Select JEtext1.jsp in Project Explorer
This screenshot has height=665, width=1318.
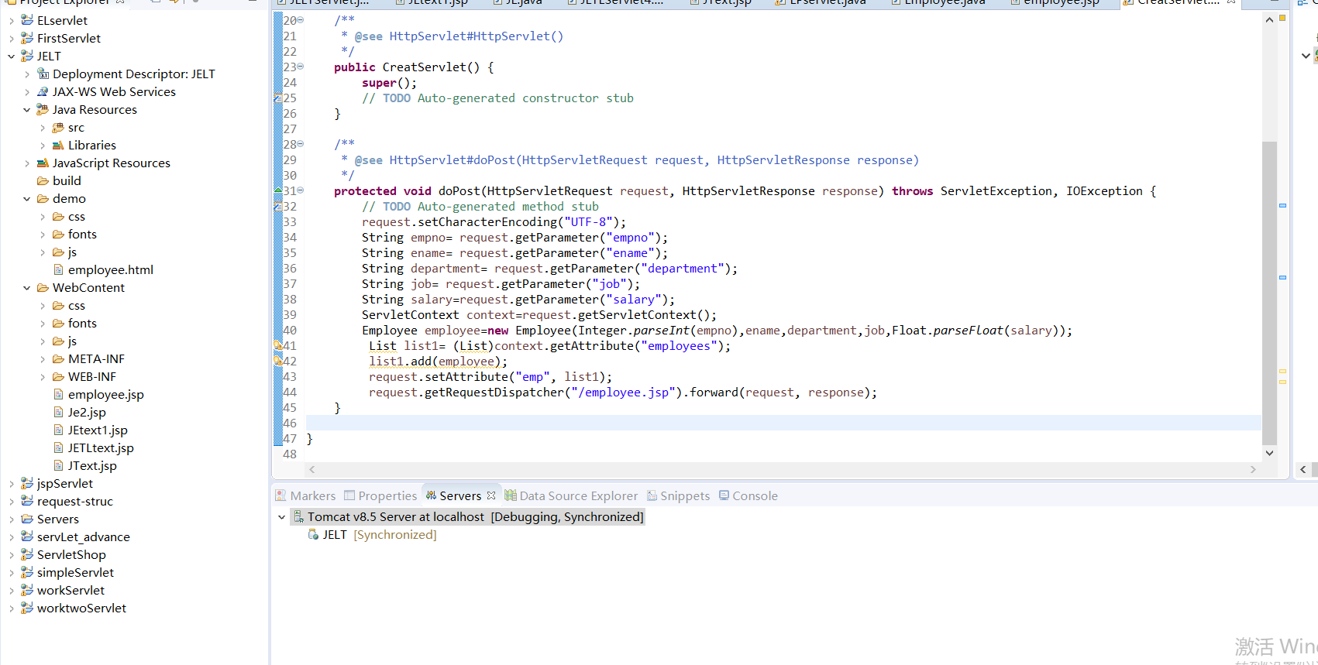click(98, 430)
